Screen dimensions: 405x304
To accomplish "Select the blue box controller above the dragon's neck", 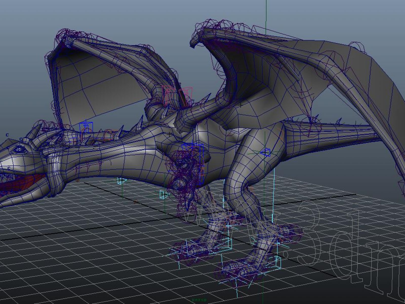I will click(87, 127).
